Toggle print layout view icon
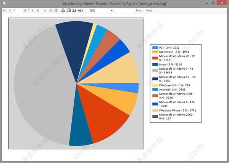This screenshot has width=229, height=163. (x=68, y=11)
